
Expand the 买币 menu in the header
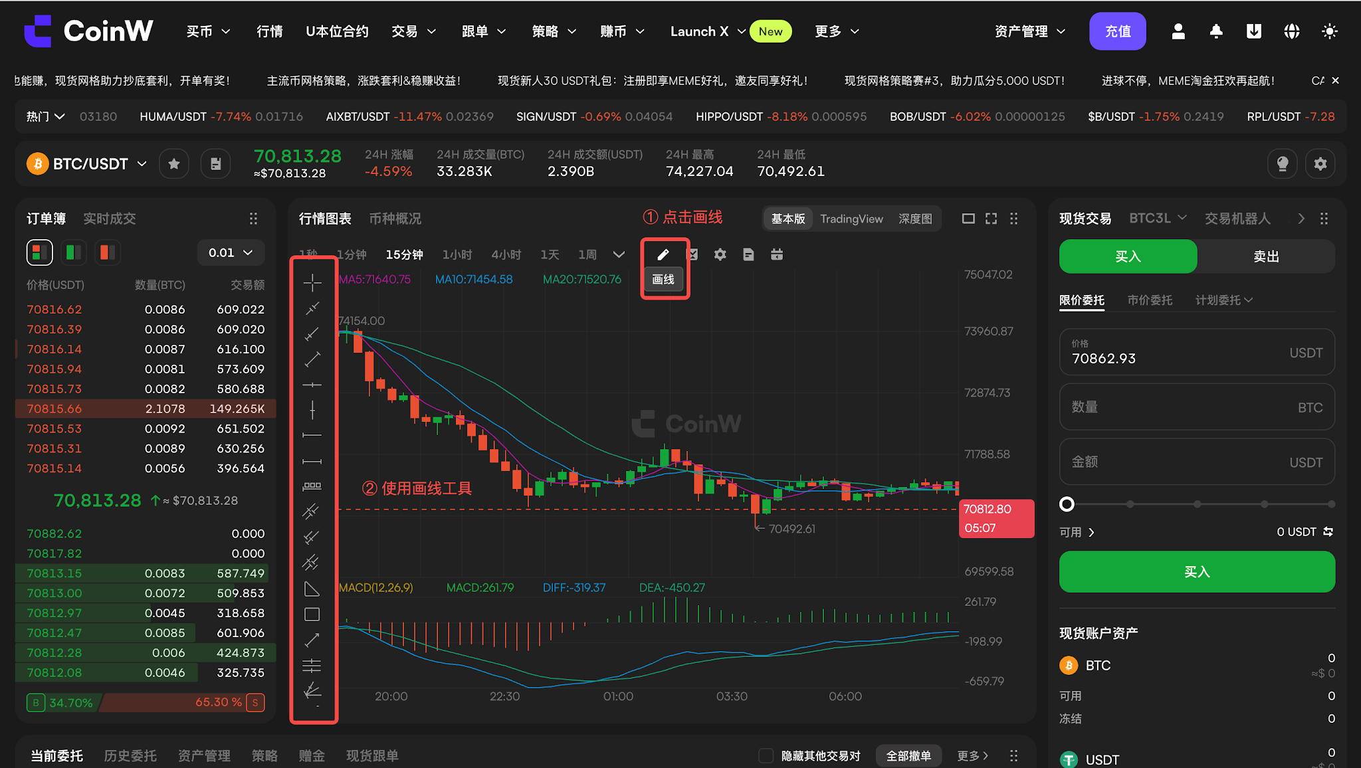click(209, 31)
